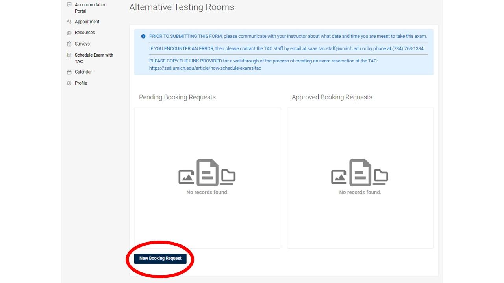Click 'No records found.' under Pending Booking Requests
Screen dimensions: 504x283
[x=208, y=192]
